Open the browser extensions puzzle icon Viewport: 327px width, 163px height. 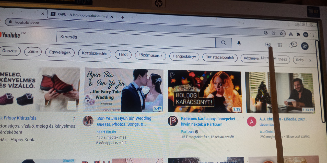pyautogui.click(x=298, y=34)
